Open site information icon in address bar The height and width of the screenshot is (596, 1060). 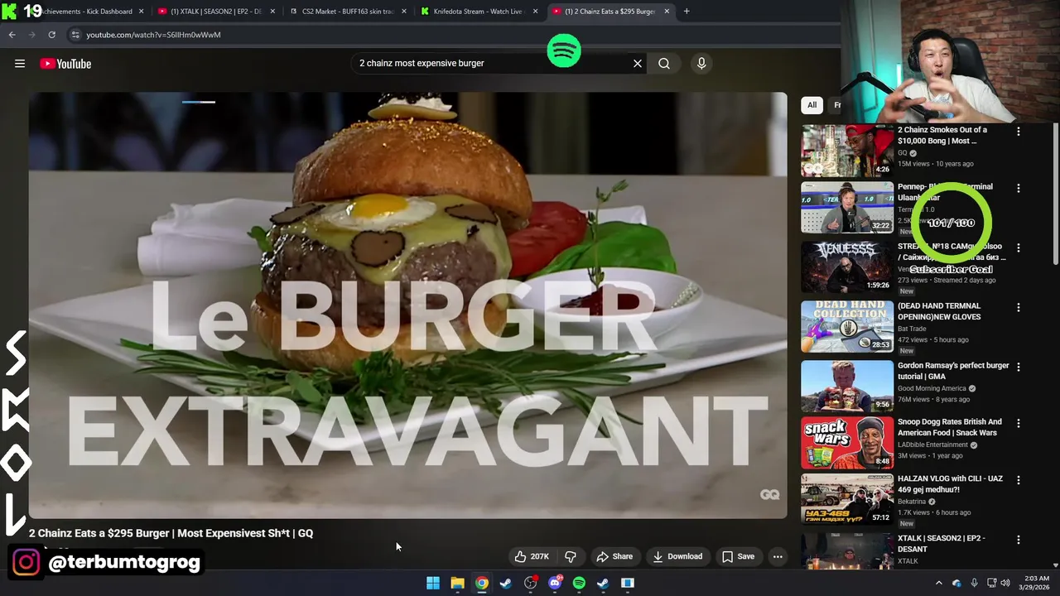(x=75, y=35)
